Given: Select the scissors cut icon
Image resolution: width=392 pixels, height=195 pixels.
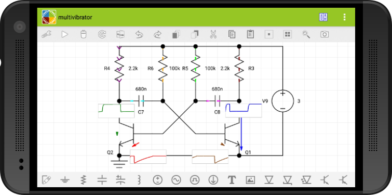Looking at the screenshot, I should (x=213, y=34).
